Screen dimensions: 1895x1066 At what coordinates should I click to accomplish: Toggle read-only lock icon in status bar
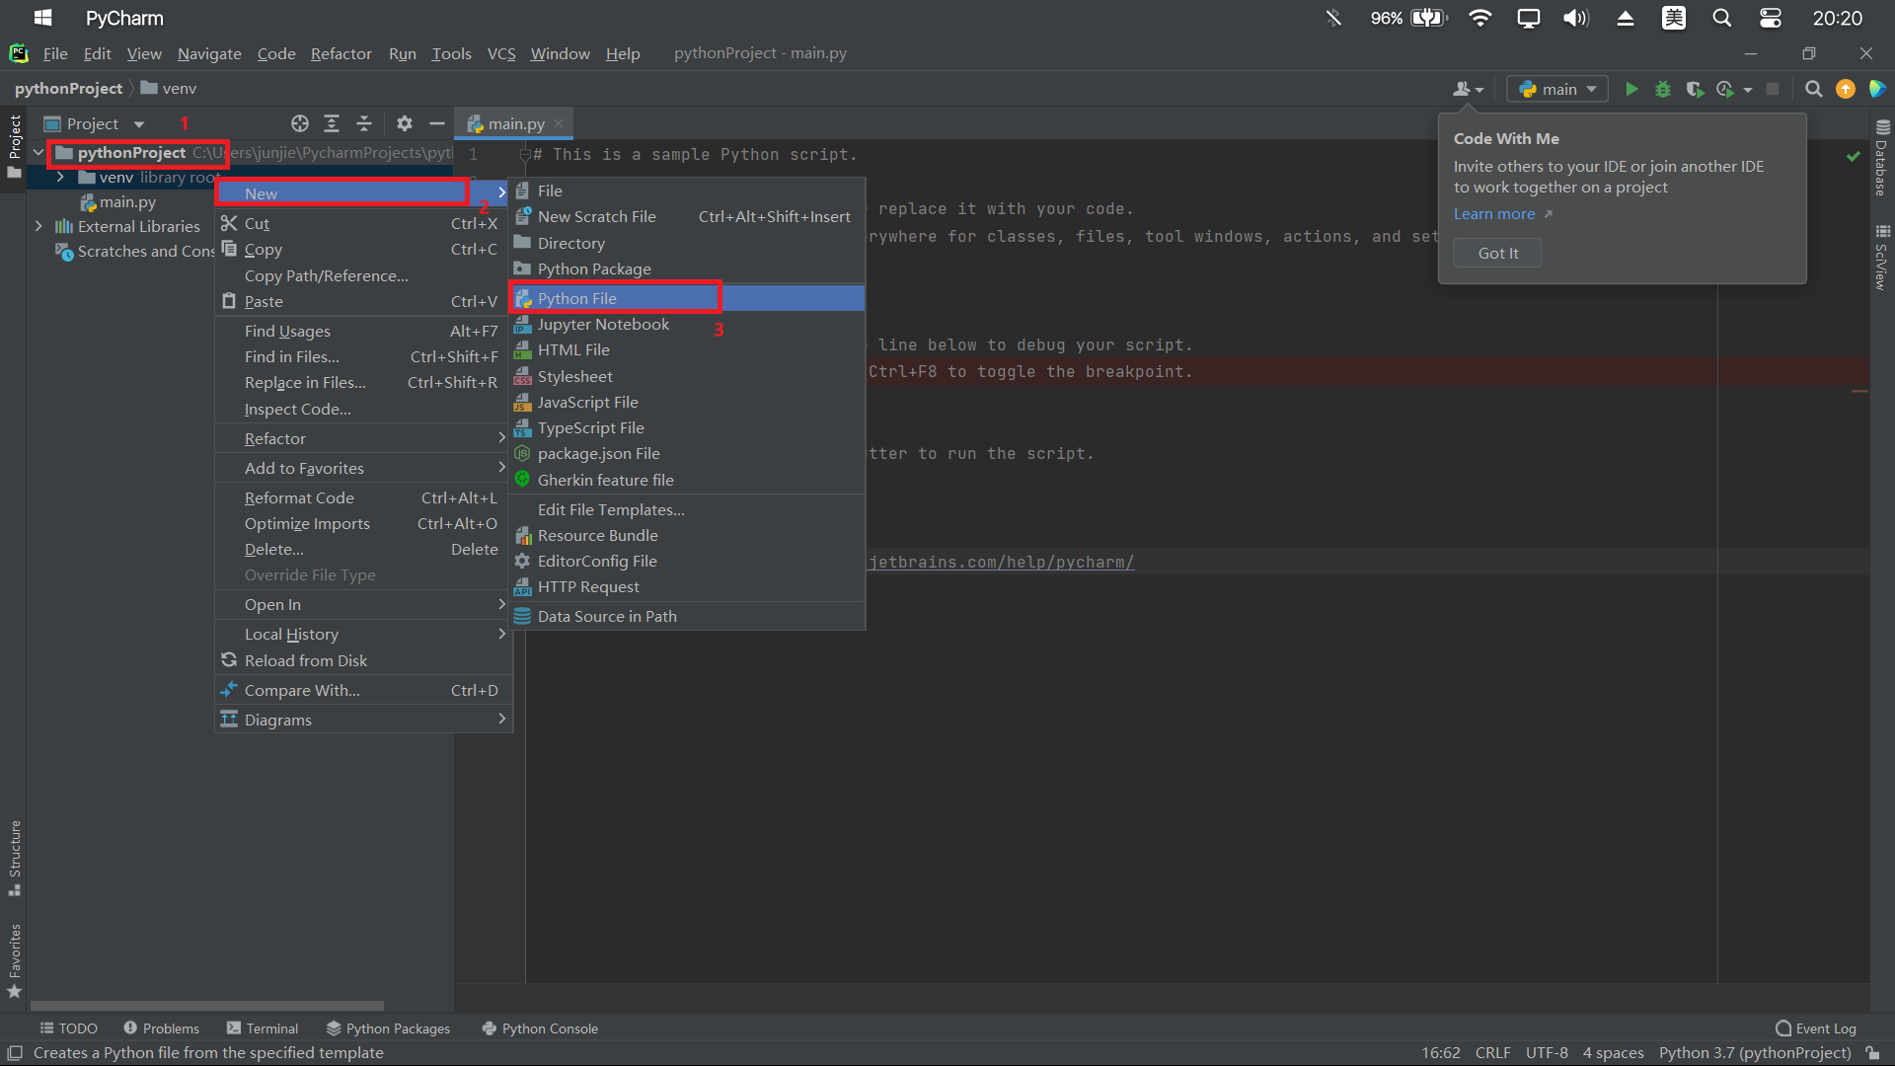pyautogui.click(x=1872, y=1053)
